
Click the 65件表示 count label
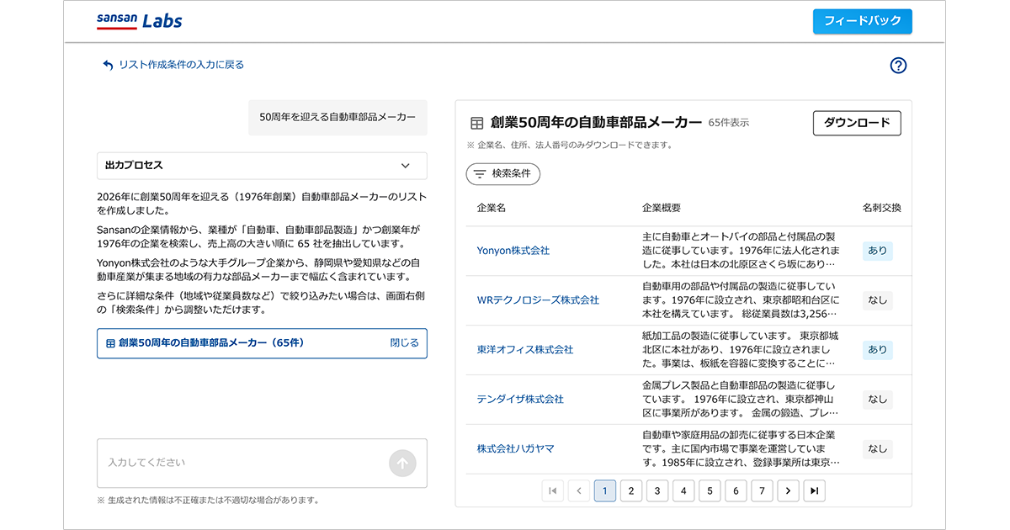pyautogui.click(x=729, y=123)
